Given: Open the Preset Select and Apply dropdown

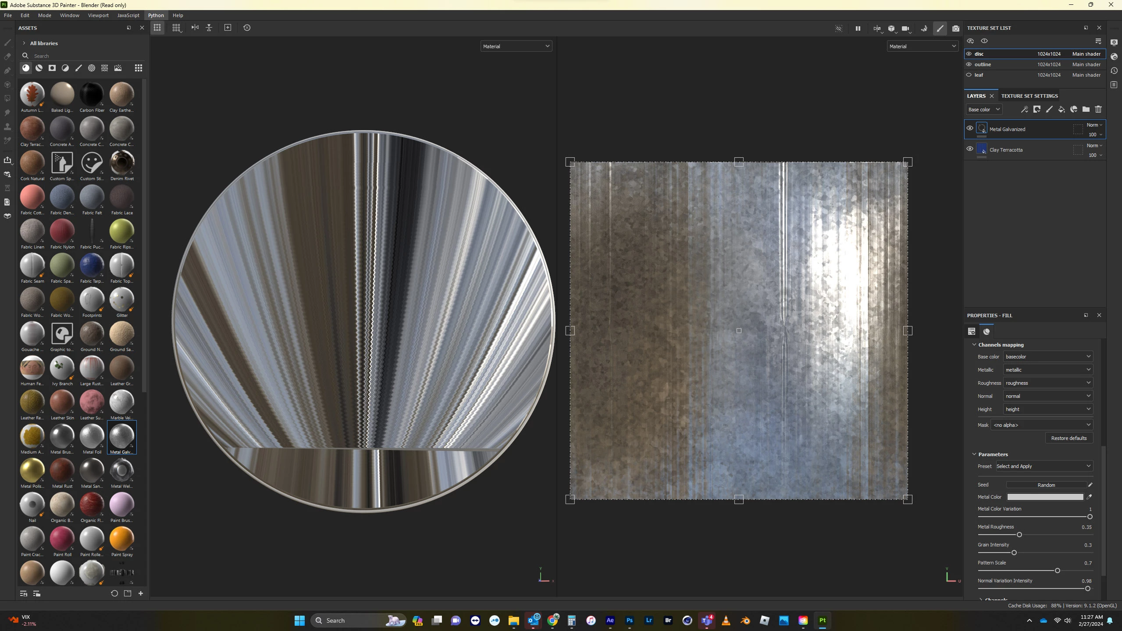Looking at the screenshot, I should (x=1044, y=466).
